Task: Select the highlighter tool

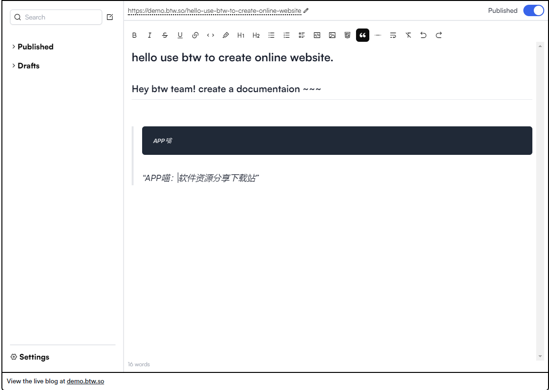Action: 226,35
